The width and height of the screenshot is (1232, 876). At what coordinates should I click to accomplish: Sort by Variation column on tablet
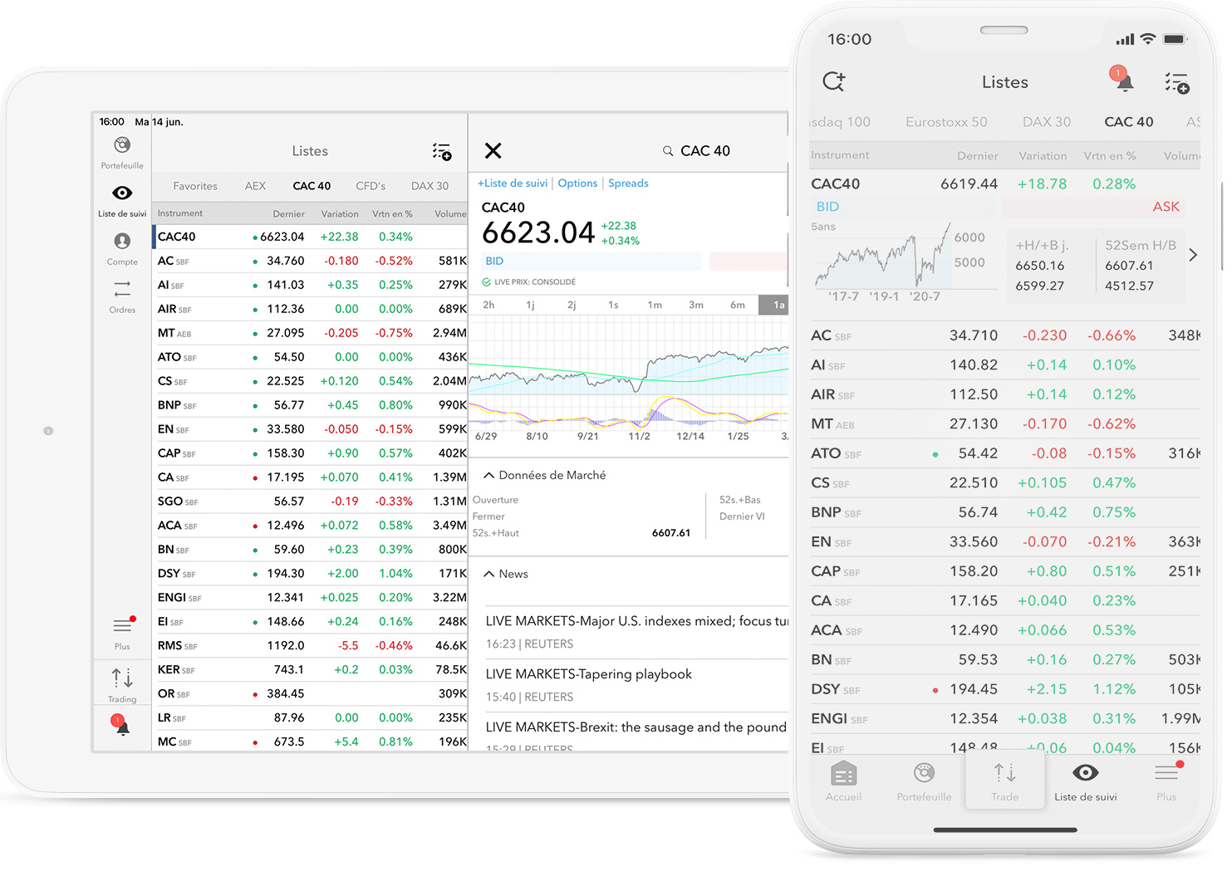[340, 214]
